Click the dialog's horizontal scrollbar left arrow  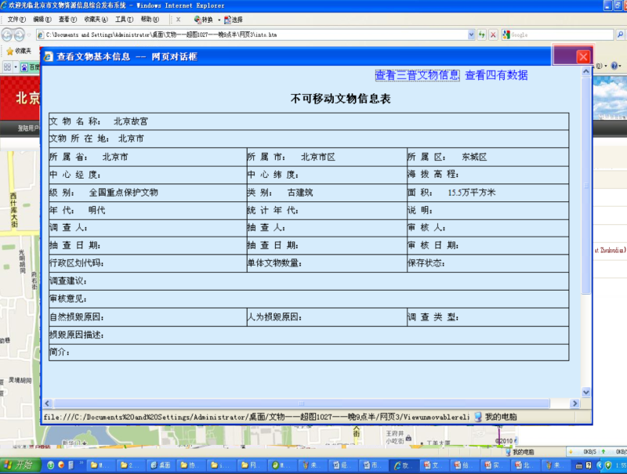(x=48, y=403)
